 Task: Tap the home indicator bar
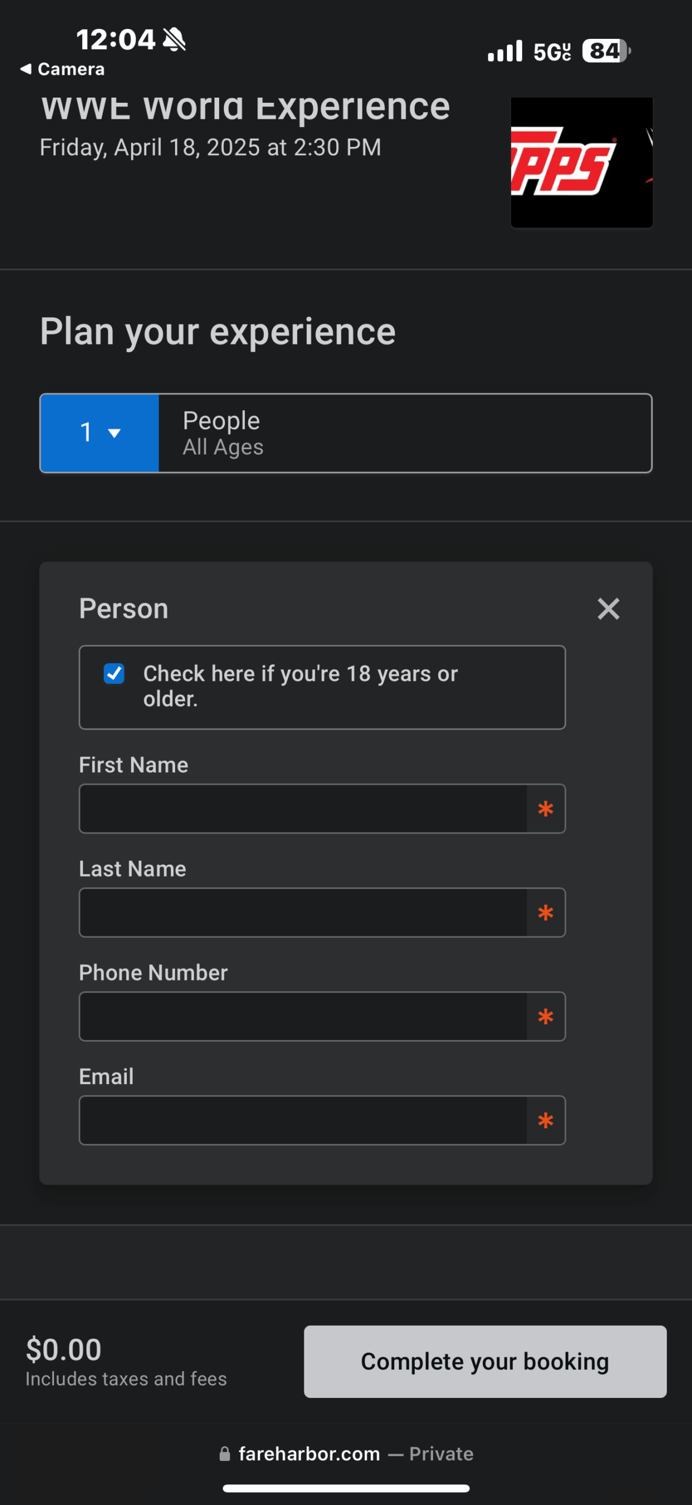tap(346, 1488)
